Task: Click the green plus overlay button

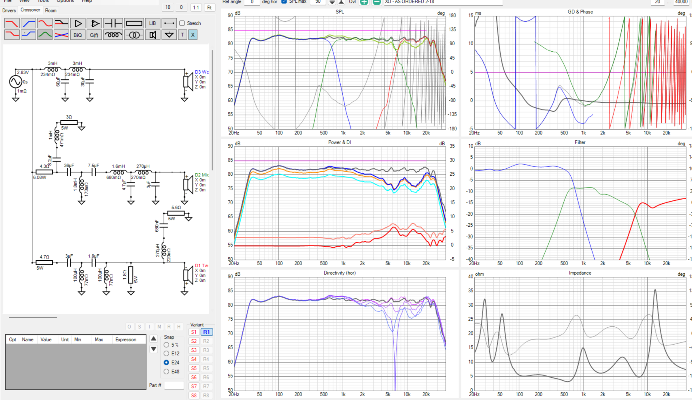Action: click(x=364, y=2)
